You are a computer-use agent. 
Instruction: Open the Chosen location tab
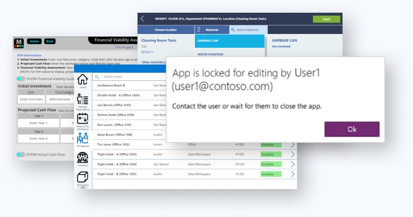tap(166, 30)
